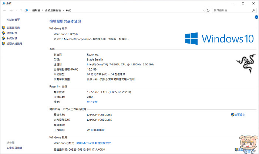
Task: Click 完整電腦名稱 value 'LAPTOP-1C08DMF5'
Action: point(100,120)
